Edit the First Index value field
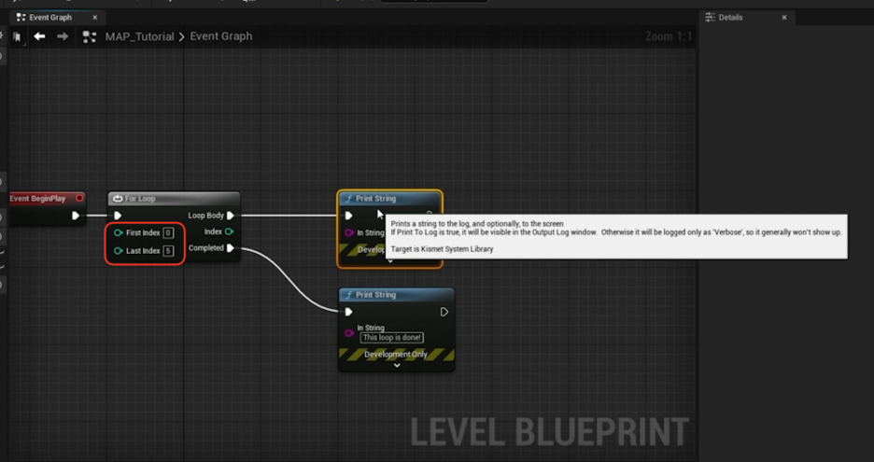Viewport: 874px width, 462px height. tap(168, 233)
